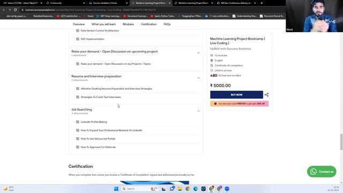Open Microsoft Edge from the taskbar
Image resolution: width=343 pixels, height=193 pixels.
pyautogui.click(x=196, y=189)
